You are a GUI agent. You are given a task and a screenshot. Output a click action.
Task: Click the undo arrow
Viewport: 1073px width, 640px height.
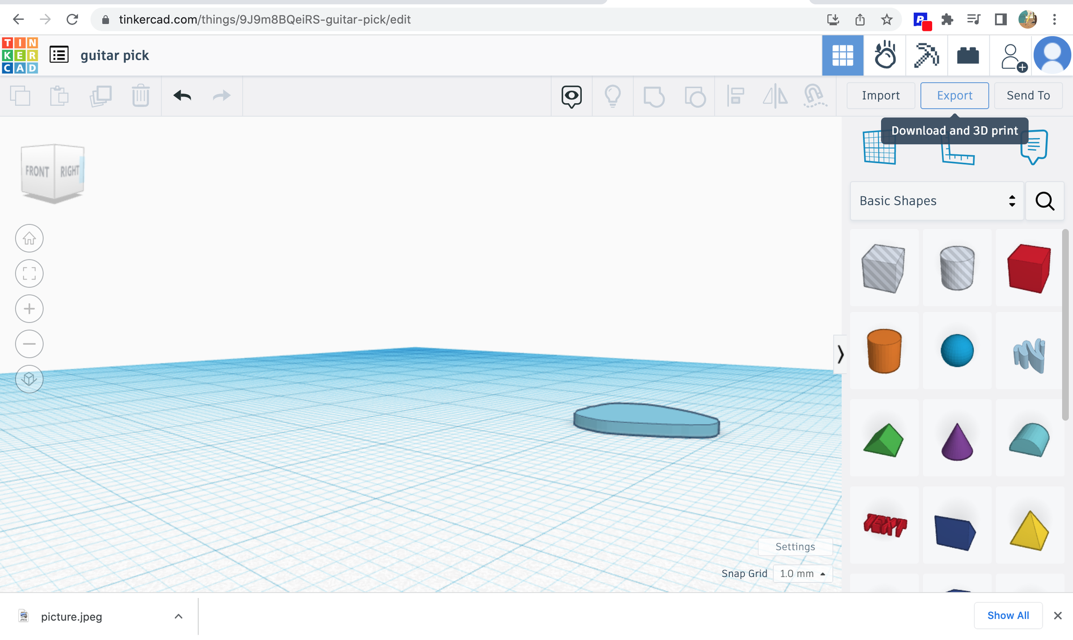182,96
